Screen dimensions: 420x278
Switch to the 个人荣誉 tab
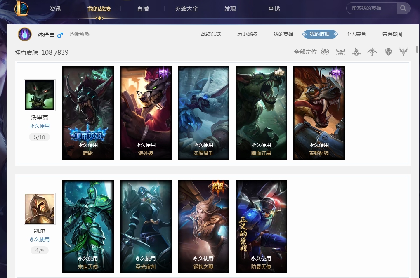coord(356,34)
